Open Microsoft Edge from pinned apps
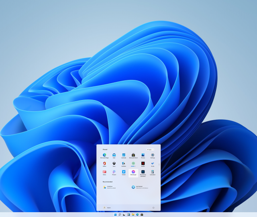This screenshot has width=257, height=217. coord(104,155)
